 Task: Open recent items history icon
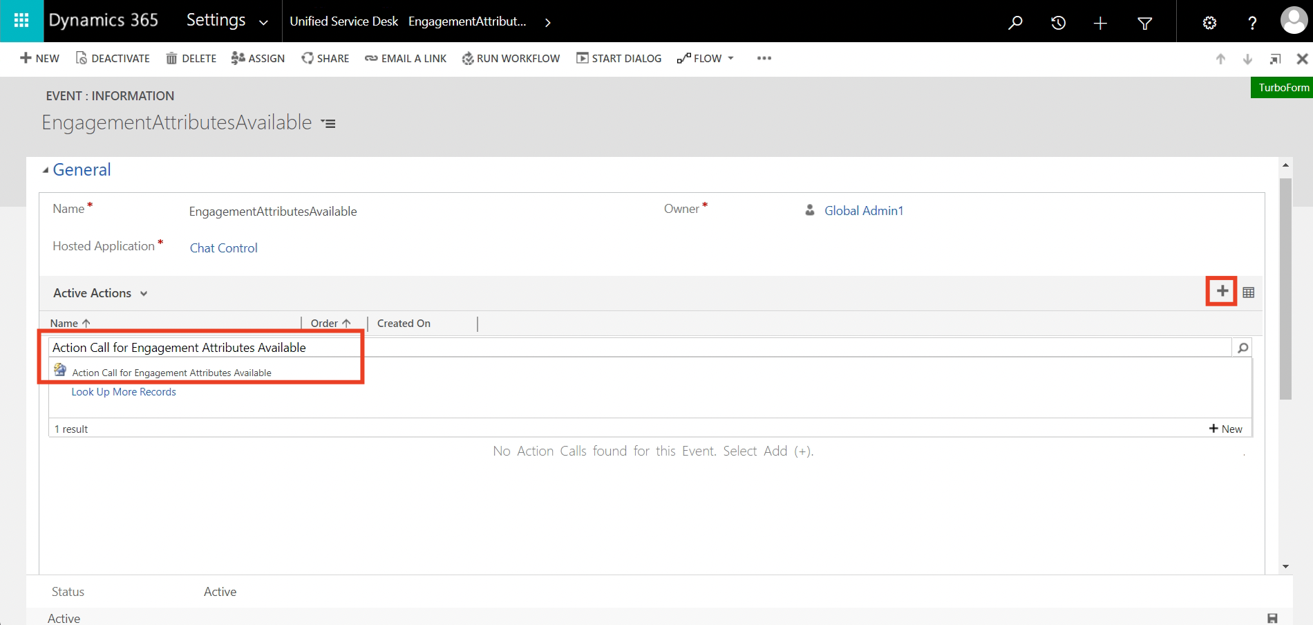[x=1058, y=23]
